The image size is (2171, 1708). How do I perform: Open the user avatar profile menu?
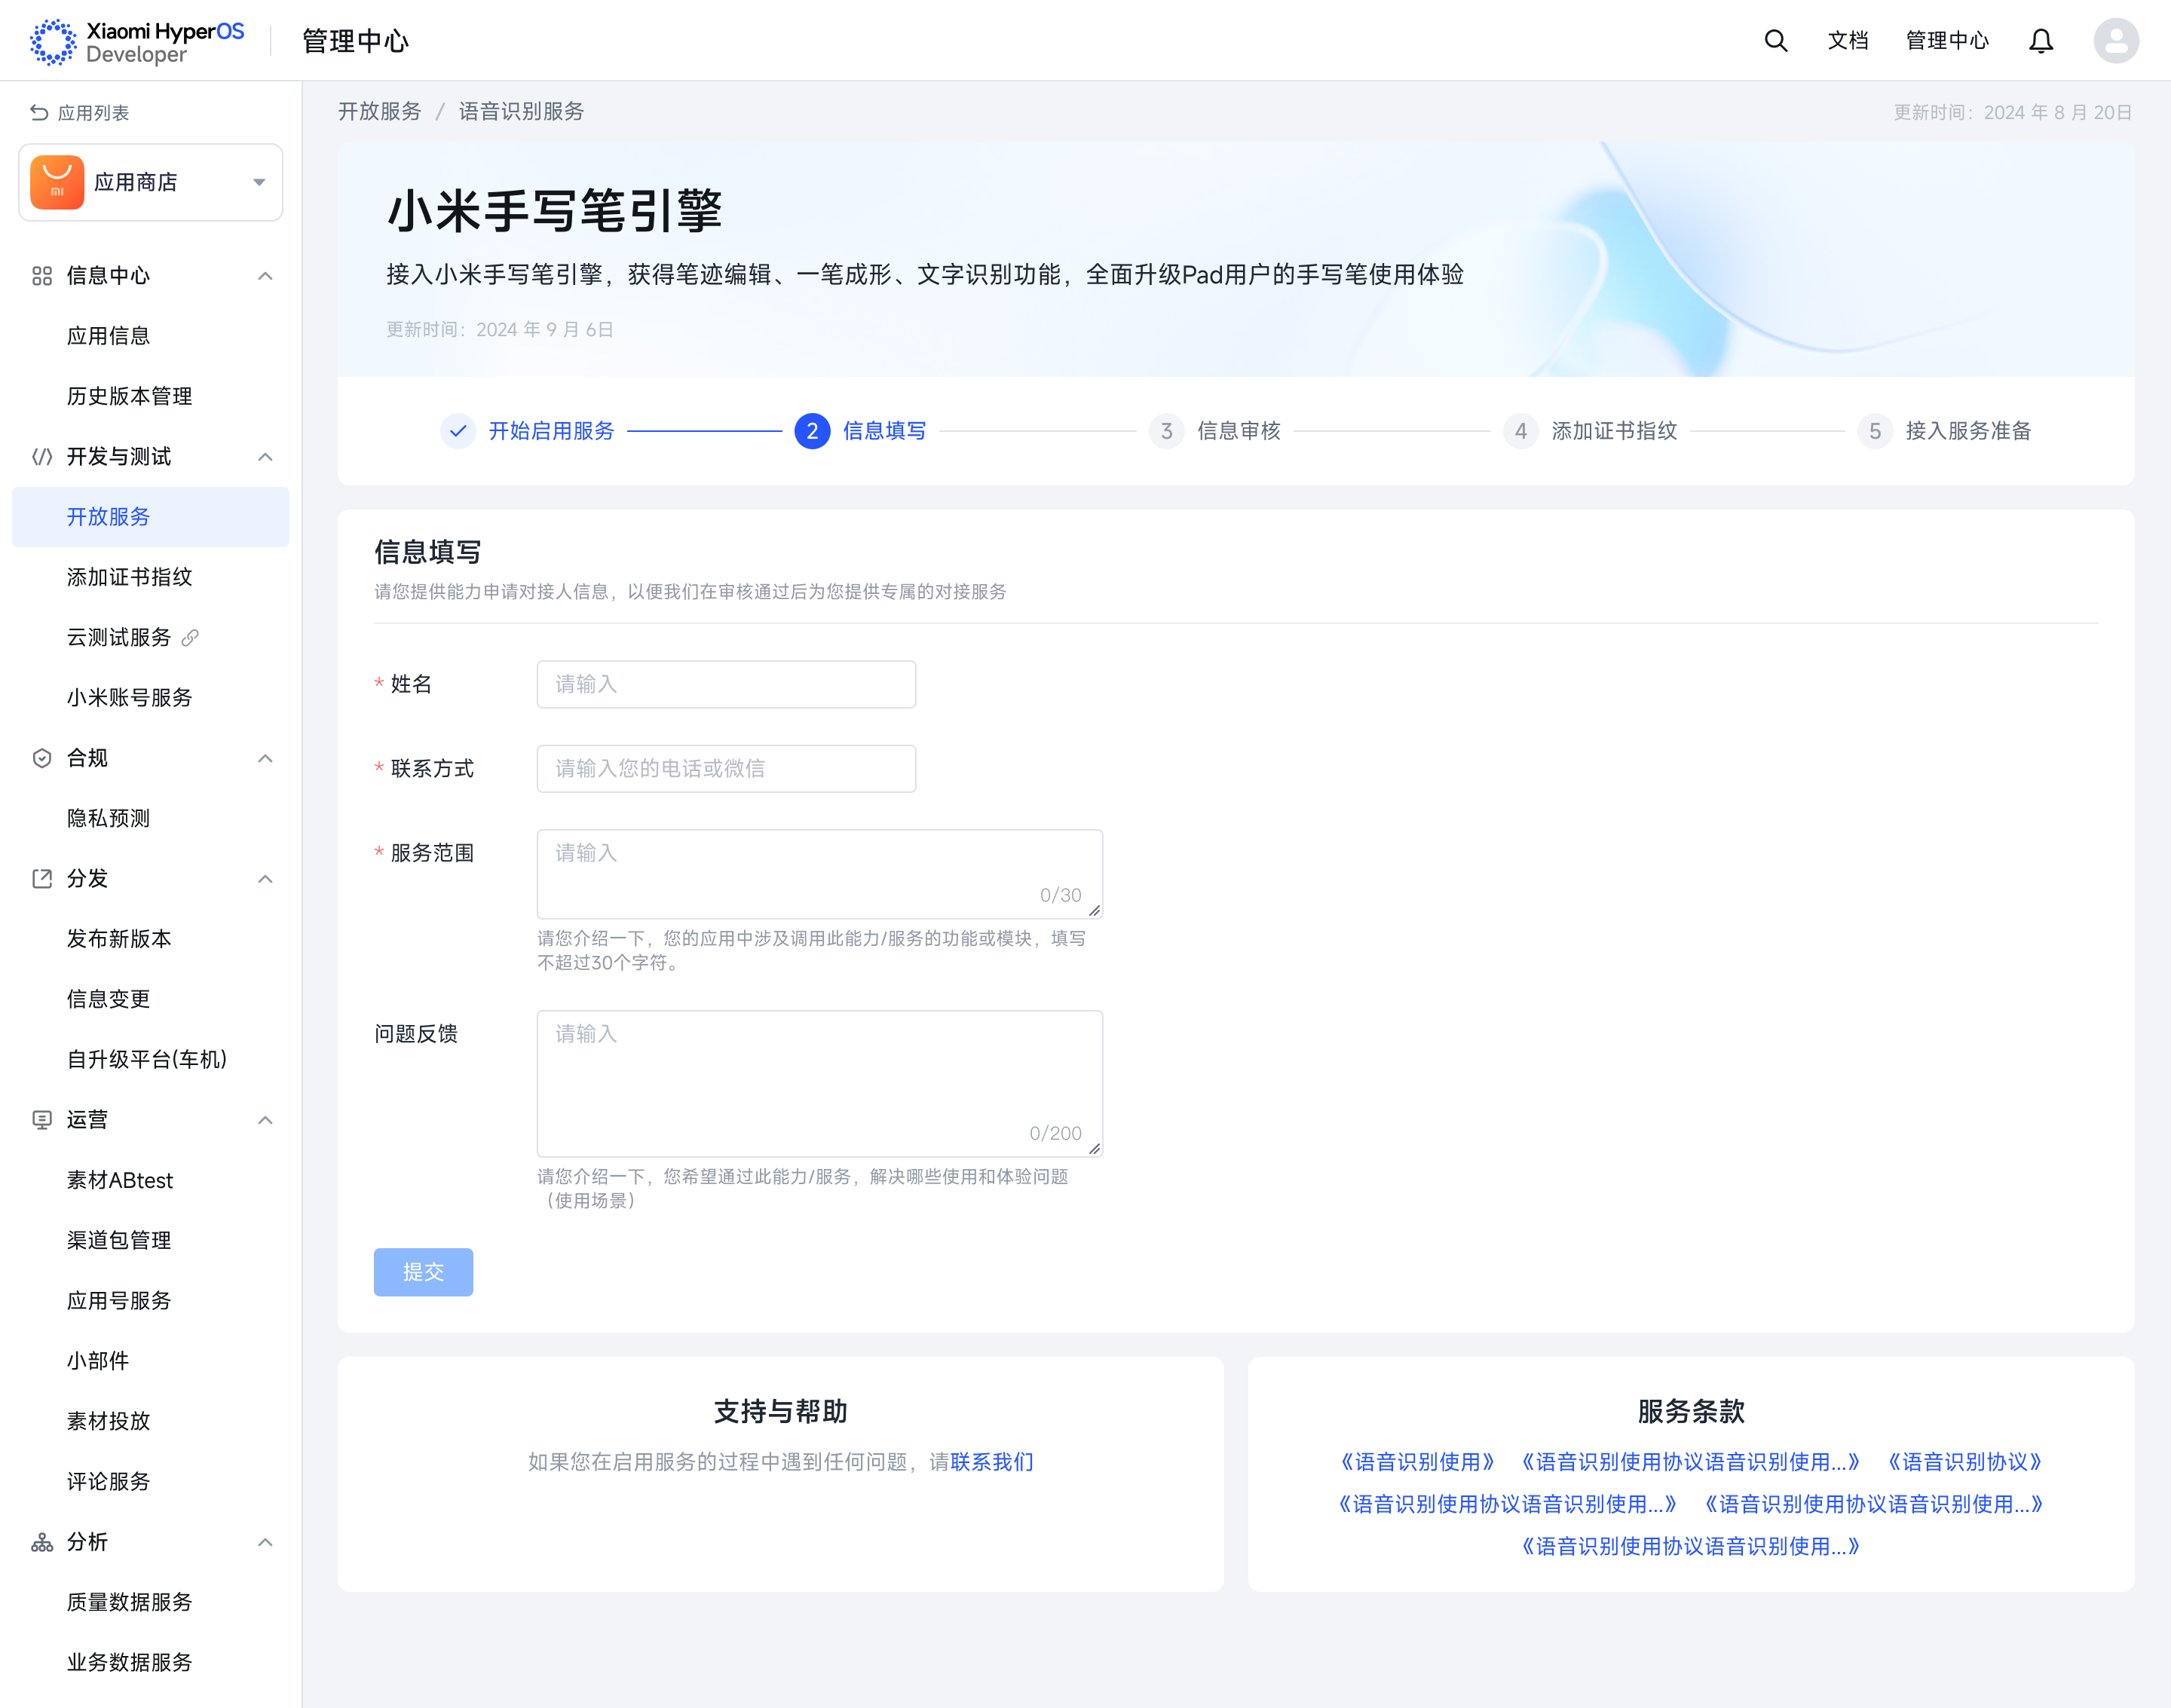coord(2116,41)
